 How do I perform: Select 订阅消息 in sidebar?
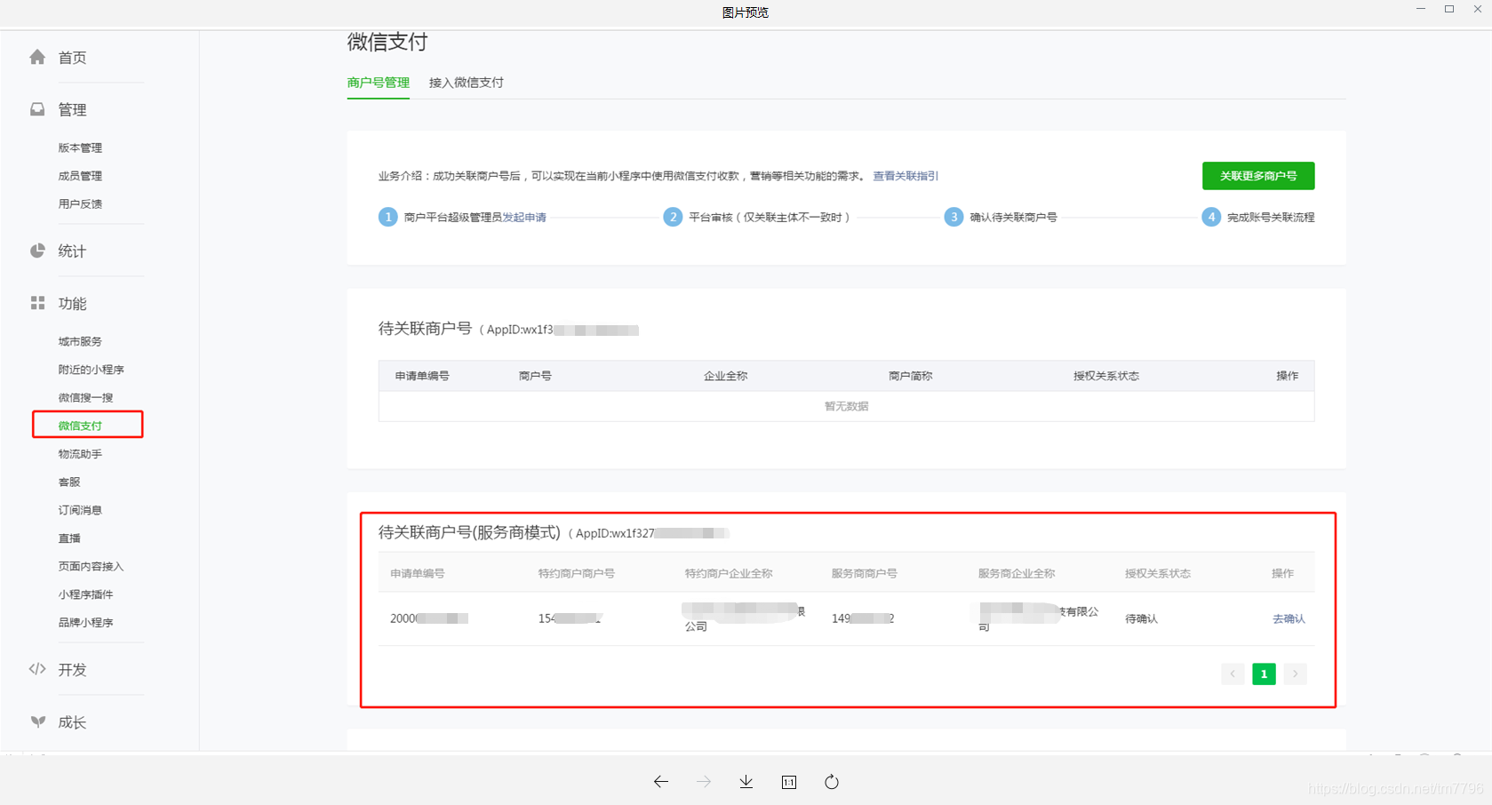(80, 510)
